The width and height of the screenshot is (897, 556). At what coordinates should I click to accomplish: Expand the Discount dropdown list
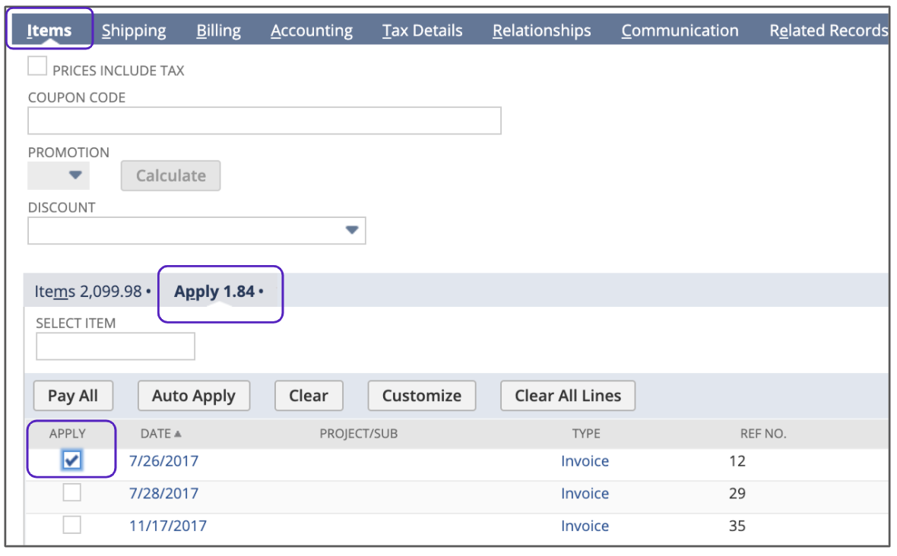(x=351, y=230)
